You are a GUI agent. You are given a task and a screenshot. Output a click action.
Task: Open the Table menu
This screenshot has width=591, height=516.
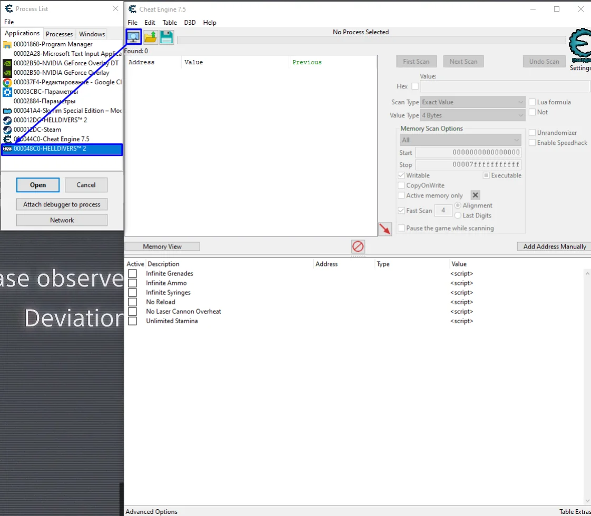pos(170,23)
